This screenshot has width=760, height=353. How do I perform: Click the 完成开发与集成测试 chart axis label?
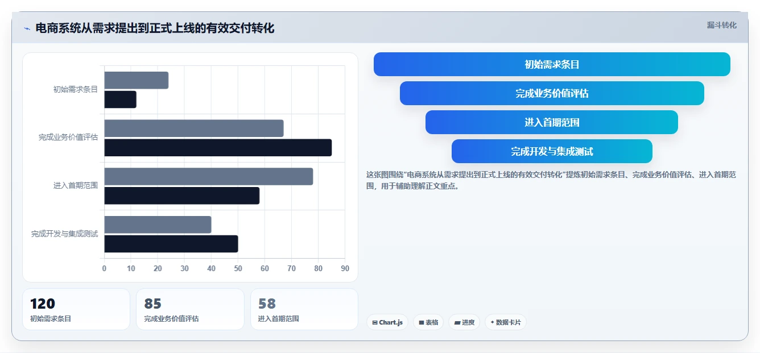pos(65,234)
